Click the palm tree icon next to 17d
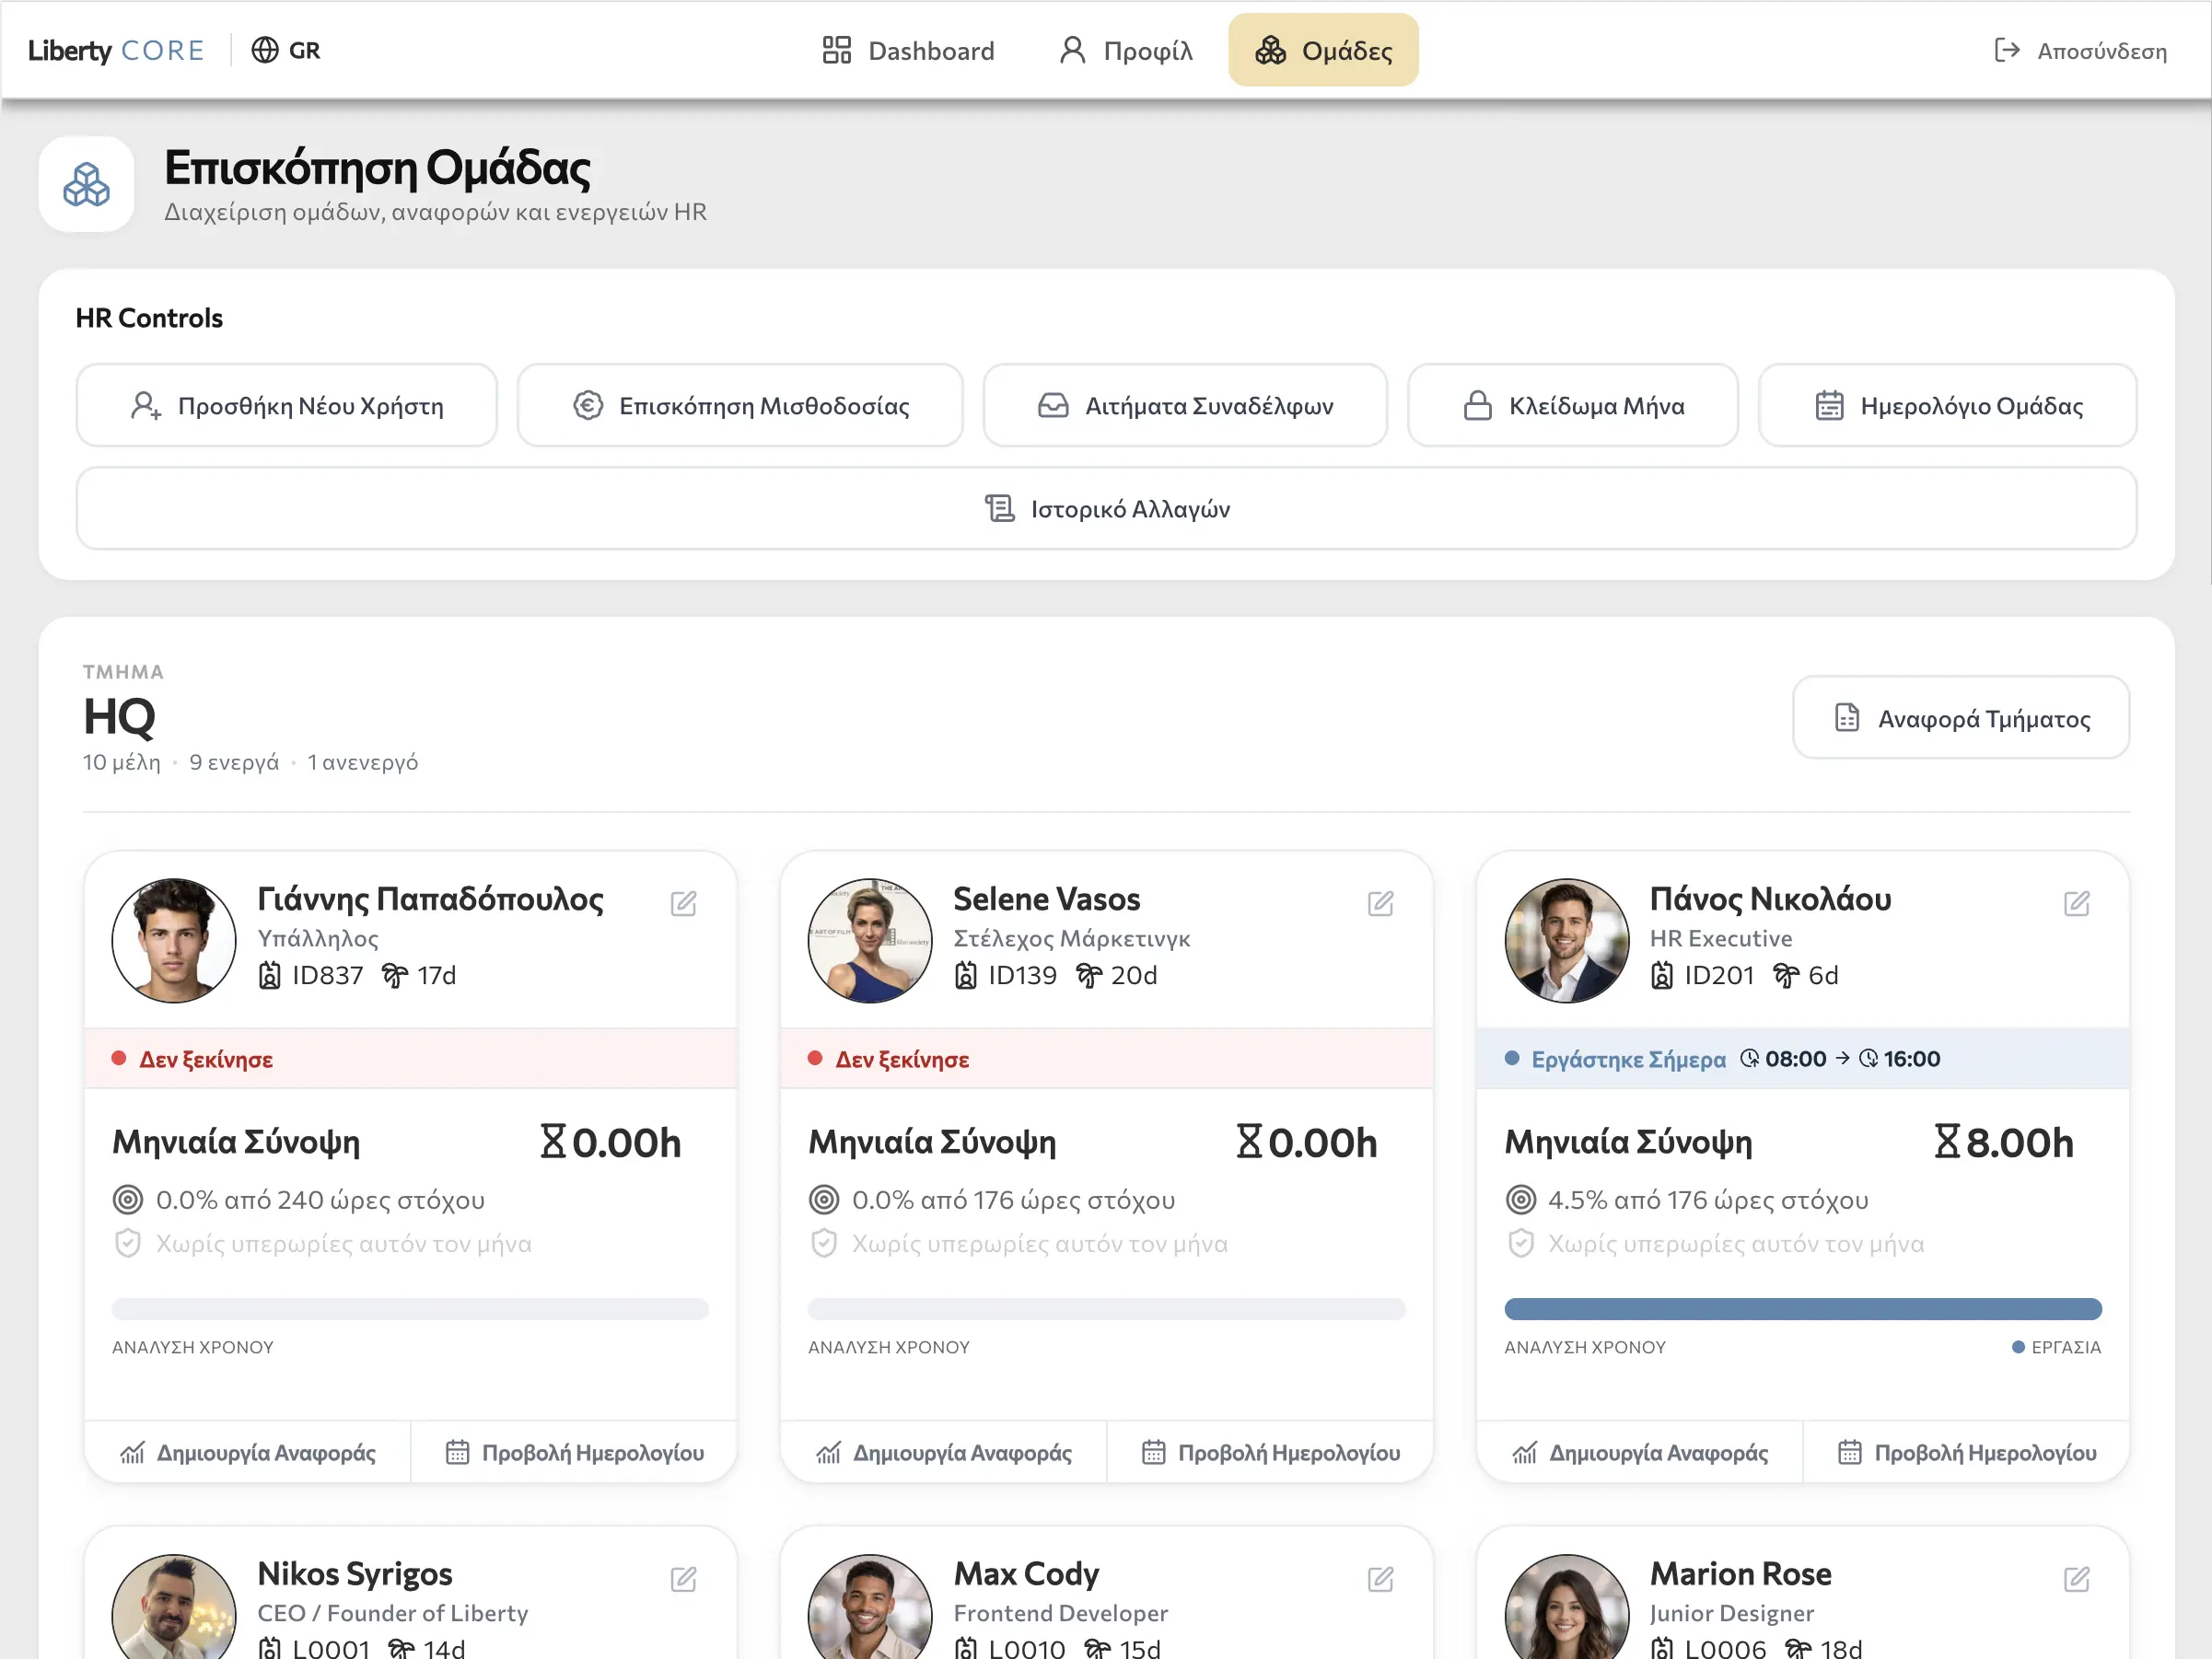Screen dimensions: 2212x1659 [x=395, y=975]
